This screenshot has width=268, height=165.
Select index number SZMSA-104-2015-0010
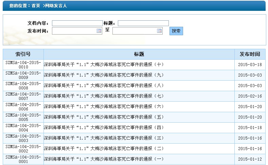coord(23,65)
